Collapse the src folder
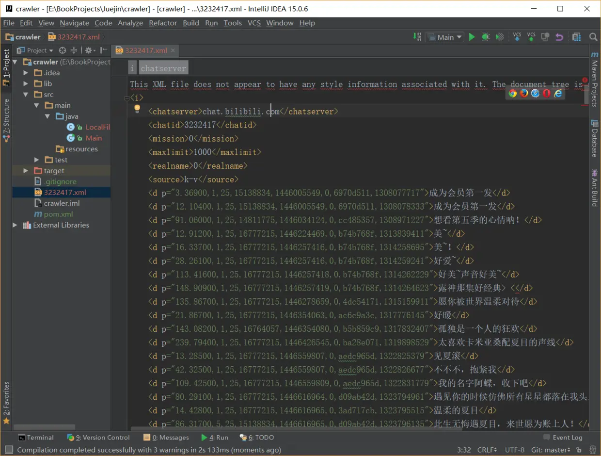Screen dimensions: 601x456 (26, 94)
